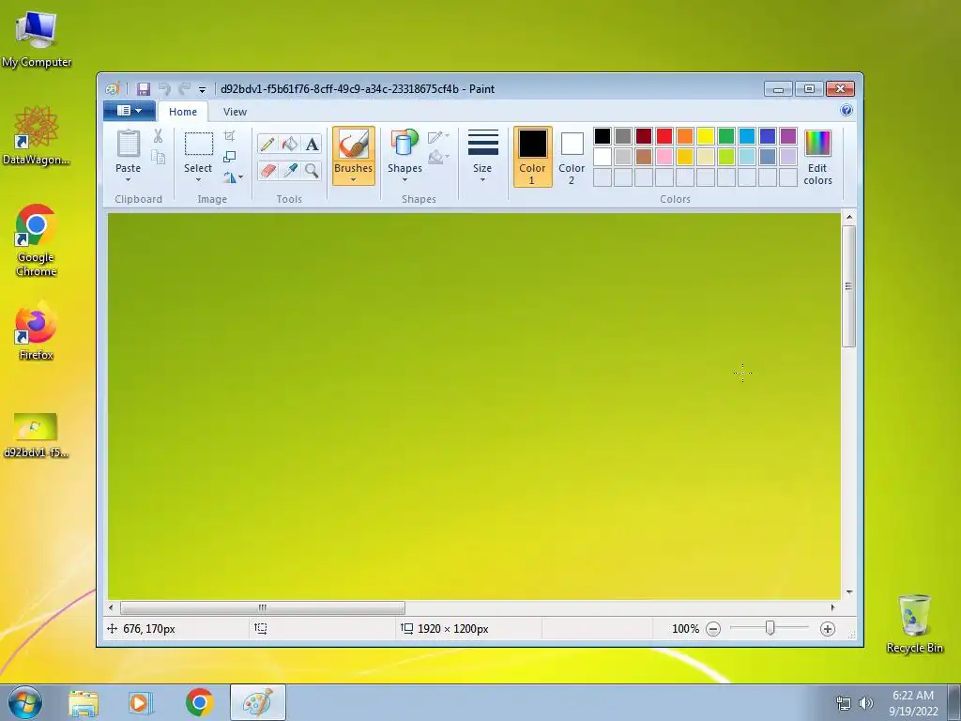Select the Fill with color bucket tool
This screenshot has height=721, width=961.
pyautogui.click(x=290, y=144)
